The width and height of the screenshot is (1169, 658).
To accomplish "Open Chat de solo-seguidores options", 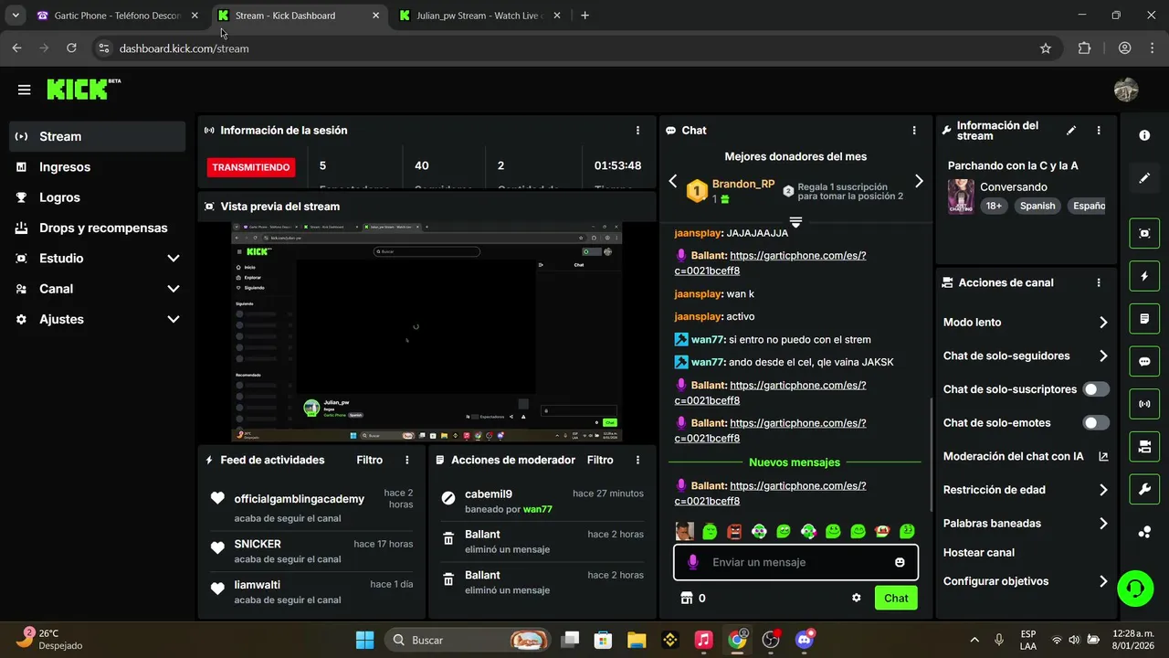I will [1026, 356].
